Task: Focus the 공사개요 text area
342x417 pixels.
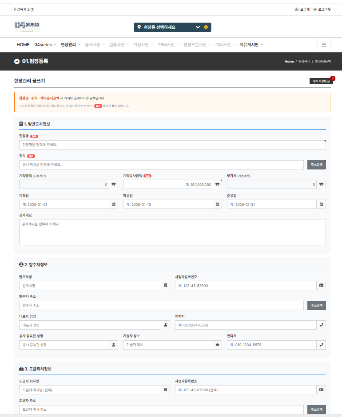Action: click(x=172, y=232)
